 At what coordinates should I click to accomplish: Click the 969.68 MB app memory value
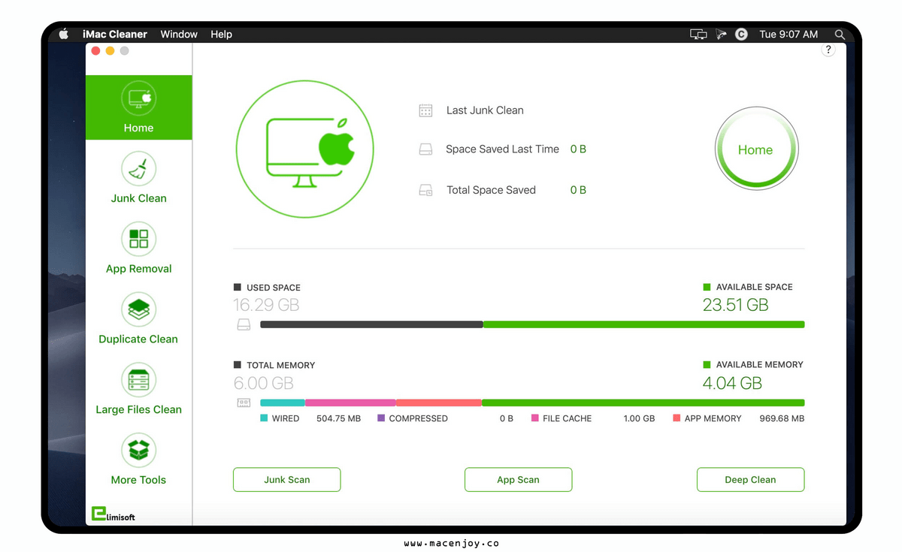coord(782,418)
